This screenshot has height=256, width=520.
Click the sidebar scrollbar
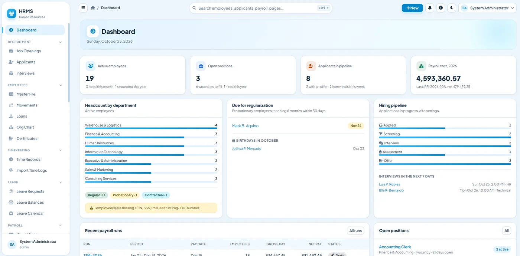click(x=69, y=63)
